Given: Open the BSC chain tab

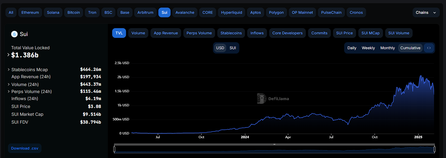Looking at the screenshot, I should pos(108,12).
